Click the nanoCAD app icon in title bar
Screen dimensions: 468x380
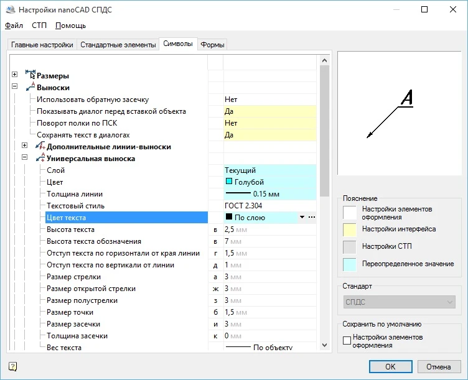pyautogui.click(x=9, y=10)
